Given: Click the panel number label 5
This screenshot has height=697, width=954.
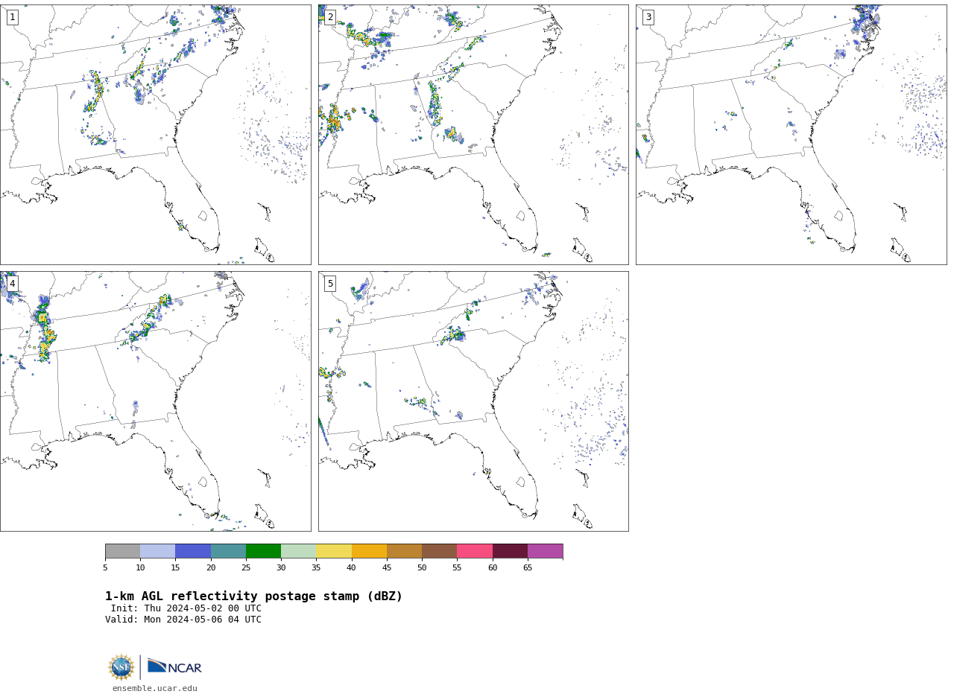Looking at the screenshot, I should tap(330, 284).
